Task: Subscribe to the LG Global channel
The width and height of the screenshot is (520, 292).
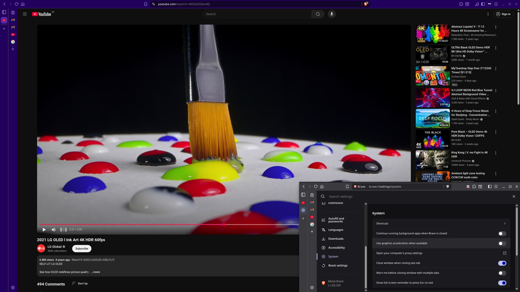Action: coord(82,248)
